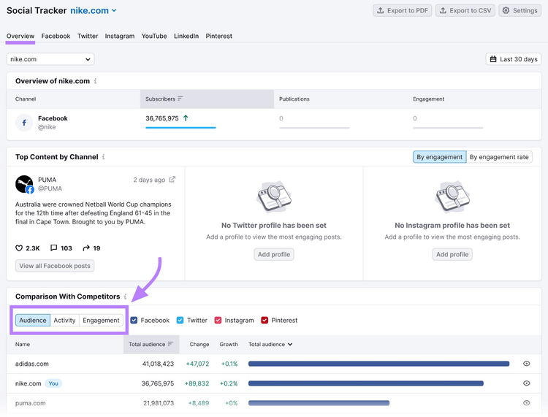Click the puma.com competitor name

pyautogui.click(x=31, y=402)
